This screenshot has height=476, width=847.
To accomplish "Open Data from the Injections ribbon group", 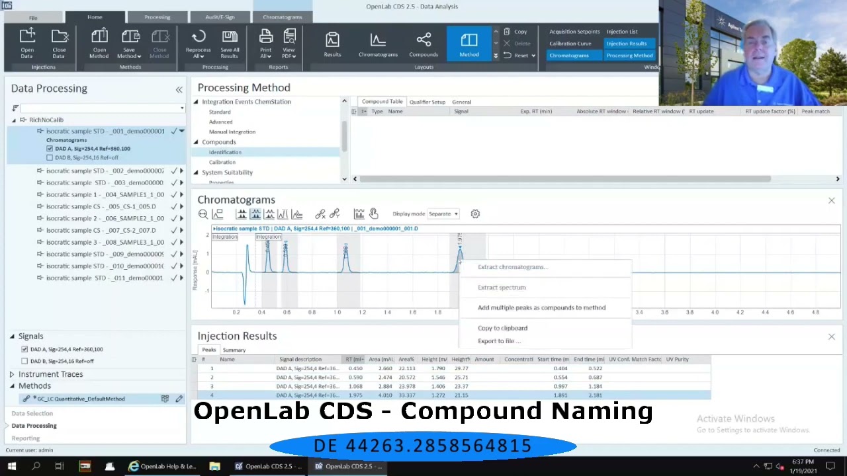I will pyautogui.click(x=27, y=44).
